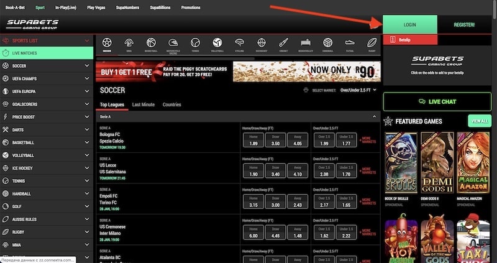Expand the Basketball sidebar category
497x263 pixels.
87,142
